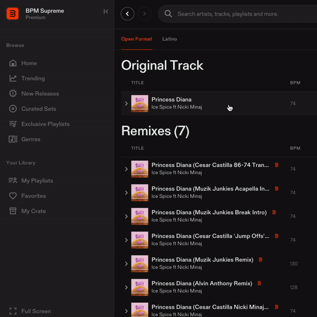
Task: Click the My Crate box icon
Action: (13, 211)
